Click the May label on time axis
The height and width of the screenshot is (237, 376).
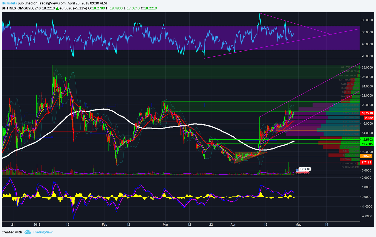tap(298, 224)
